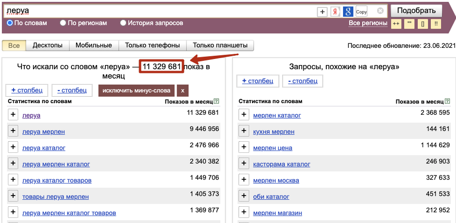Open the 'леруа мерлен' keyword link
456x223 pixels.
tap(44, 132)
